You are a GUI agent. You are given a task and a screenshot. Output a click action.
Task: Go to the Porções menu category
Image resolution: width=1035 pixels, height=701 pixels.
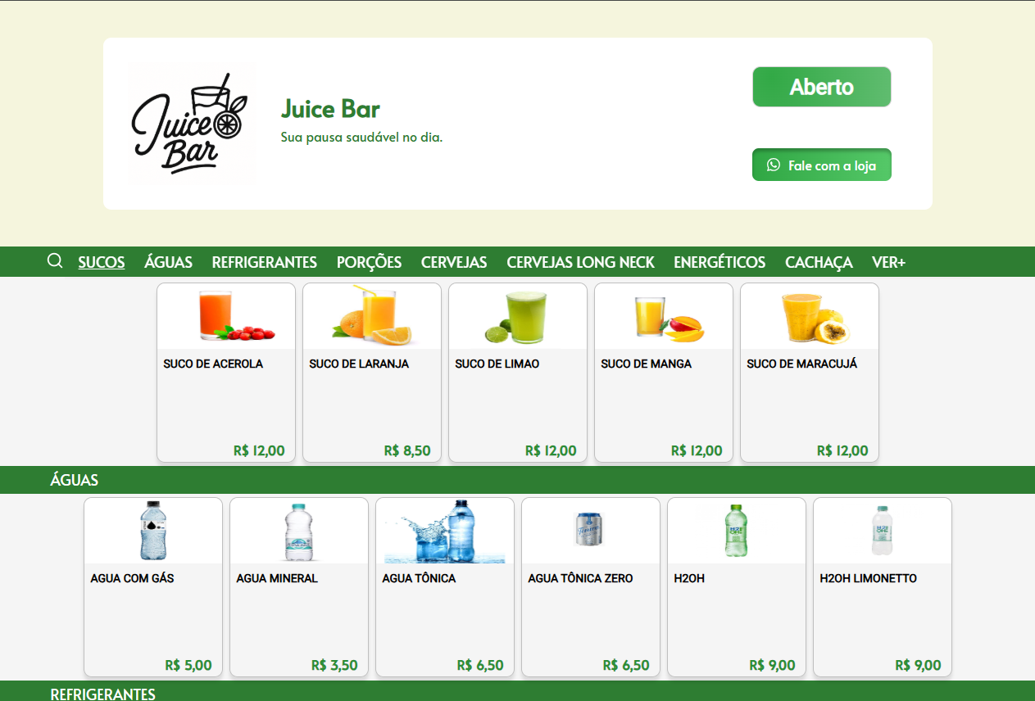pyautogui.click(x=369, y=262)
